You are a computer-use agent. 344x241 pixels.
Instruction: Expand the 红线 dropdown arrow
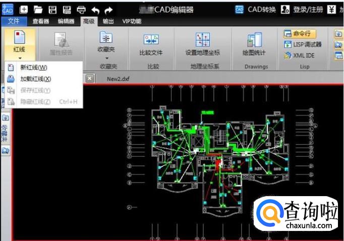tap(20, 58)
